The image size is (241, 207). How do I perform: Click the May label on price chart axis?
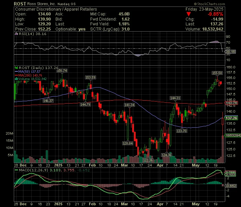[x=196, y=165]
